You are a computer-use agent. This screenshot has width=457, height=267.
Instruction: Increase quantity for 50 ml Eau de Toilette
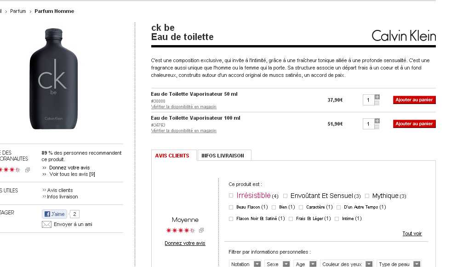[x=377, y=97]
